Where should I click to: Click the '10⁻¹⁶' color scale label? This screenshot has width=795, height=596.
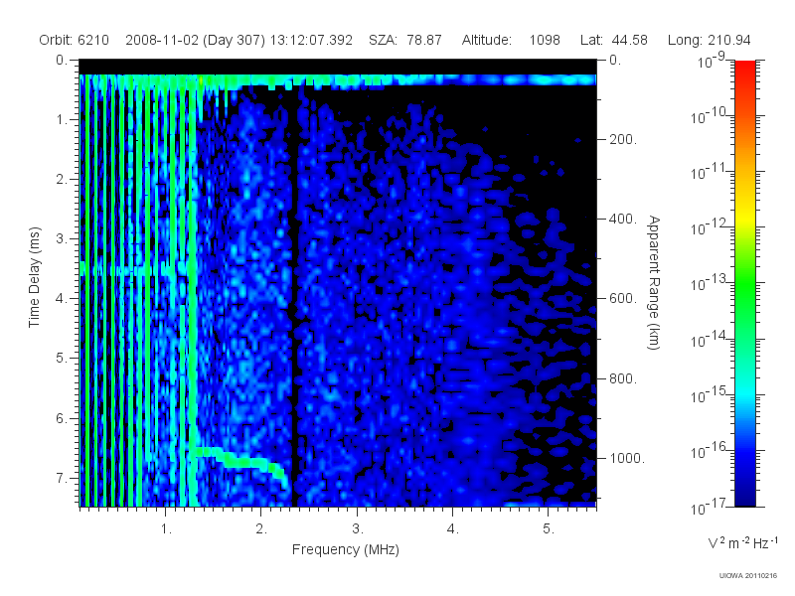point(709,450)
